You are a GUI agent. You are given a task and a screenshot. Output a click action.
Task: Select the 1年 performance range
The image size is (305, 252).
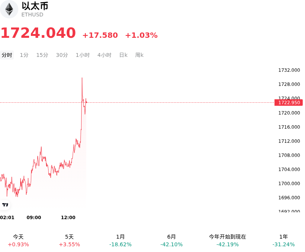284,241
